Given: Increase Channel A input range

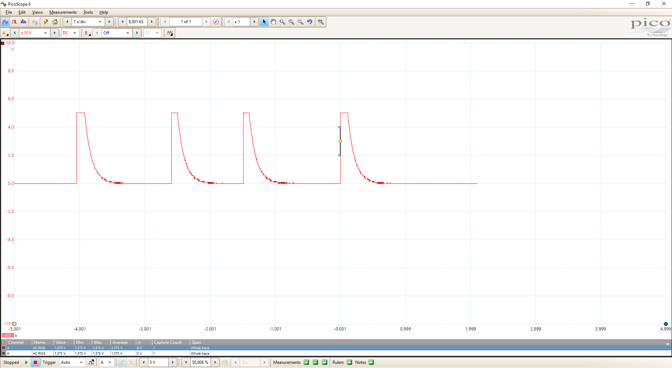Looking at the screenshot, I should click(x=54, y=33).
